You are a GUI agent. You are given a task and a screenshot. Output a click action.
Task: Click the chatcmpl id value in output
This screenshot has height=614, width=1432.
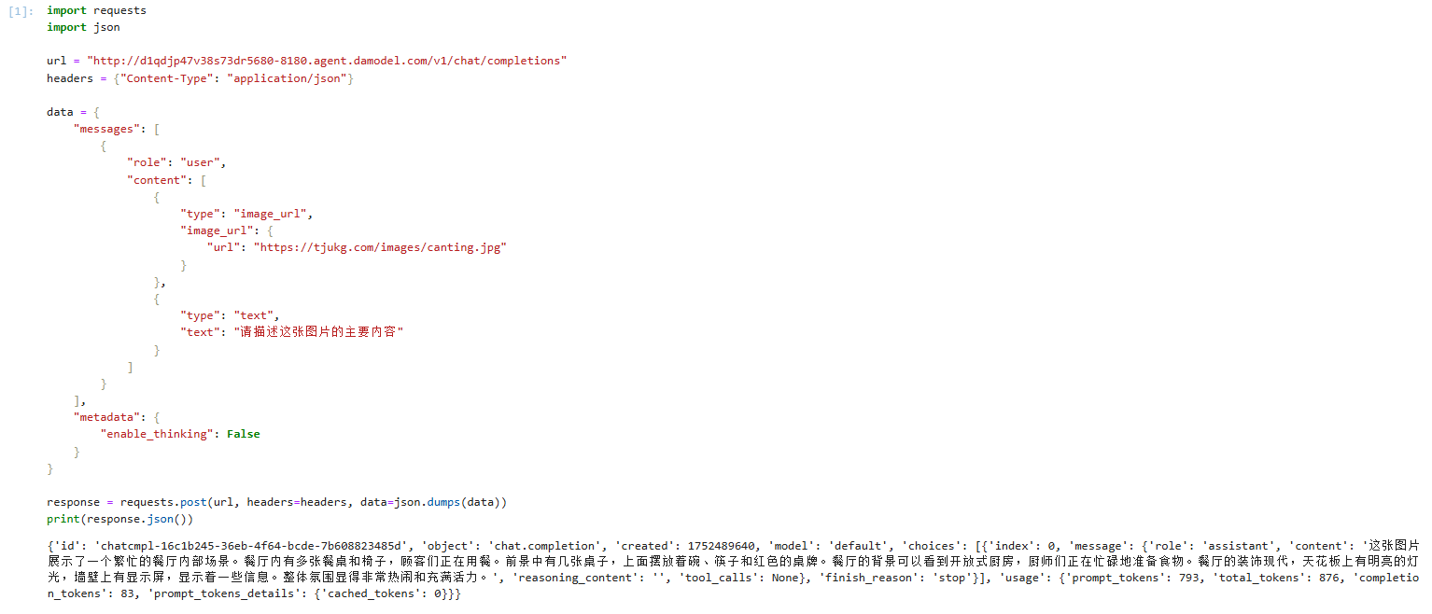click(x=252, y=546)
